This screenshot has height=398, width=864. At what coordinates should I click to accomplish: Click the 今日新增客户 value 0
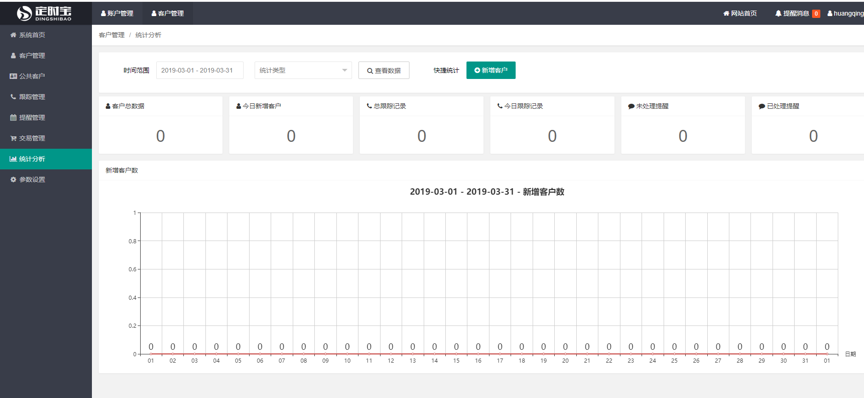point(291,136)
